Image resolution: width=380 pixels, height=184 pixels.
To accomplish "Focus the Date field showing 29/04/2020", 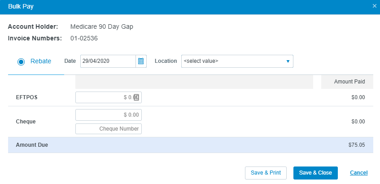I will pyautogui.click(x=108, y=61).
